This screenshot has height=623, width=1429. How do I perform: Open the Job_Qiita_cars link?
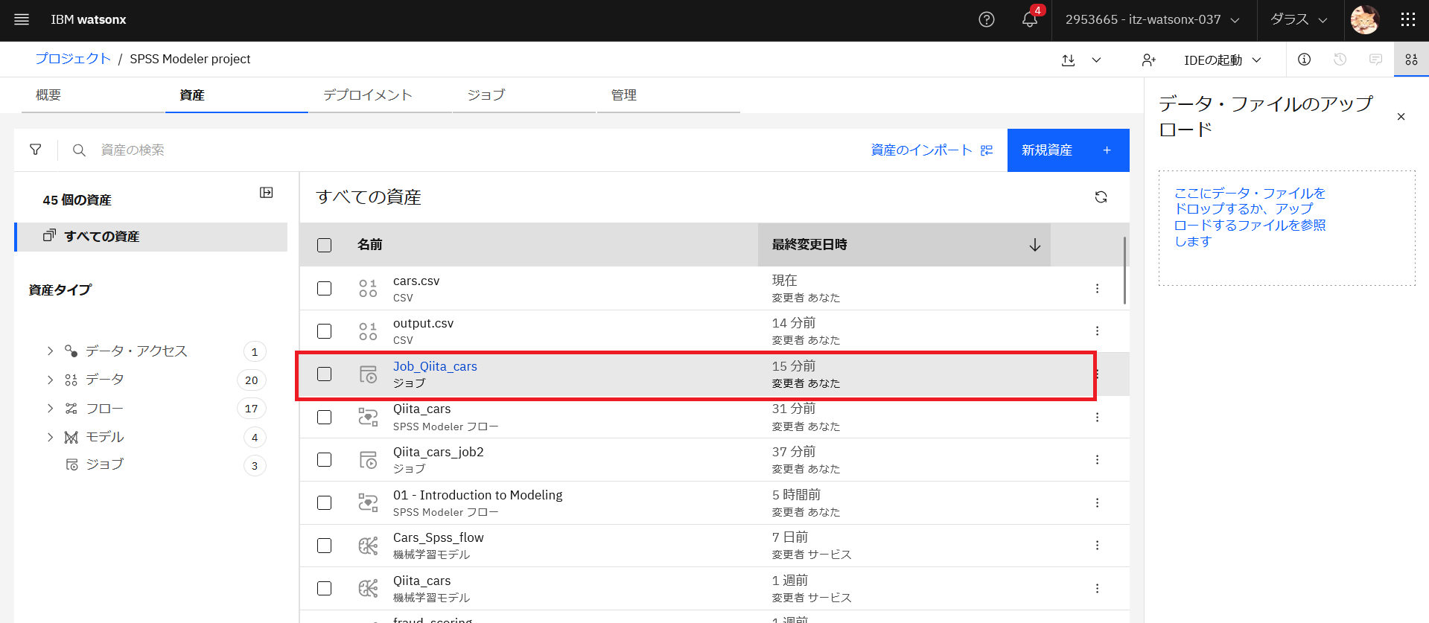click(x=435, y=366)
